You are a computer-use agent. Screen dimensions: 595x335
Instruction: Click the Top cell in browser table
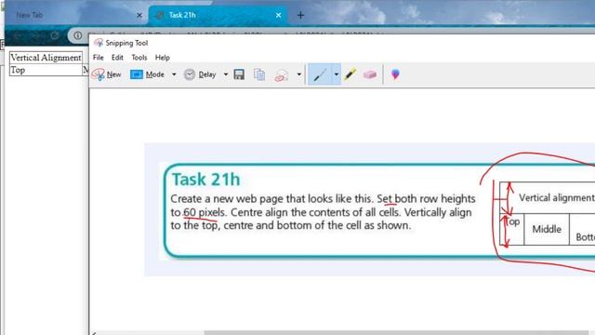point(46,70)
